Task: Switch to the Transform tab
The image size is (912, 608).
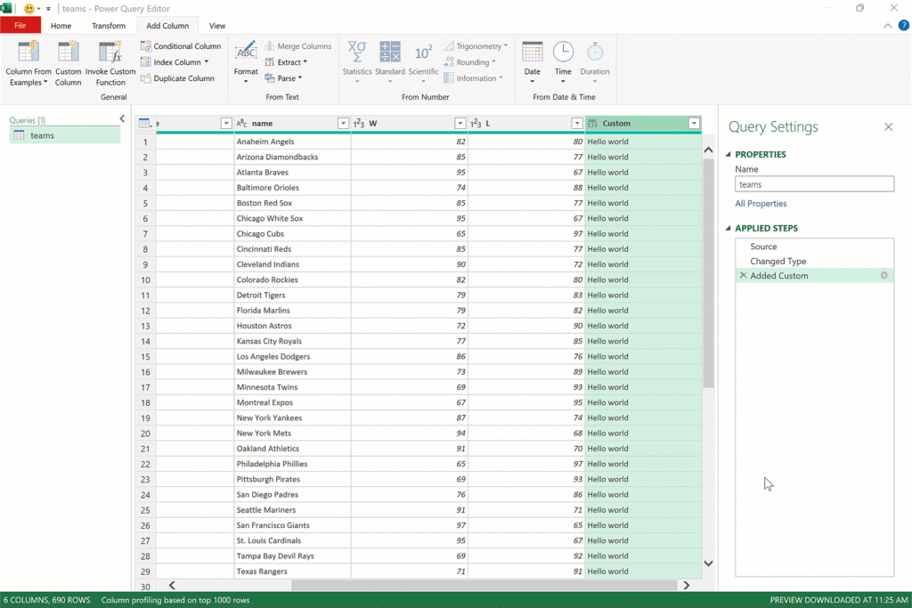Action: tap(109, 26)
